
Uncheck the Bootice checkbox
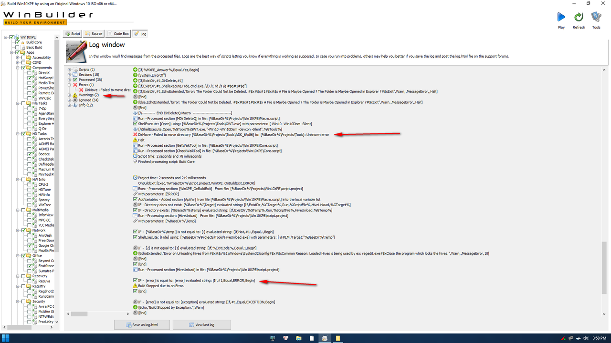coord(30,154)
